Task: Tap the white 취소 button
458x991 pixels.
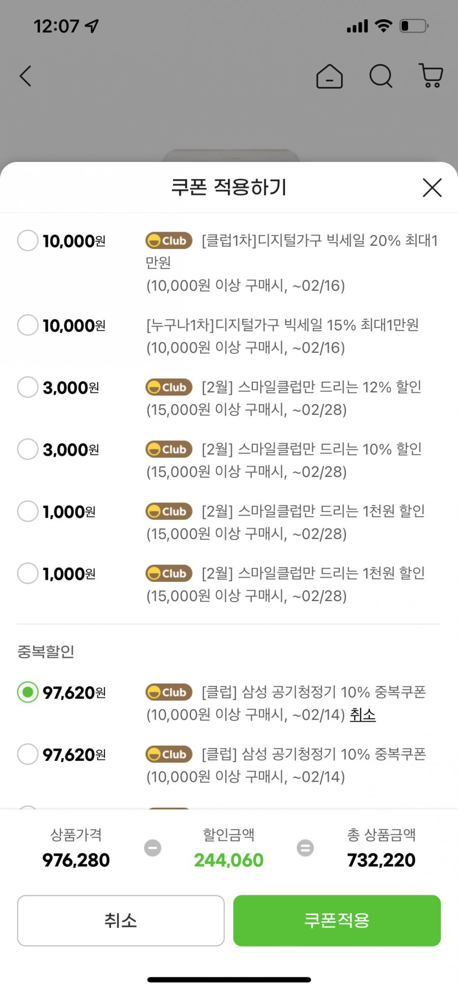Action: (x=121, y=920)
